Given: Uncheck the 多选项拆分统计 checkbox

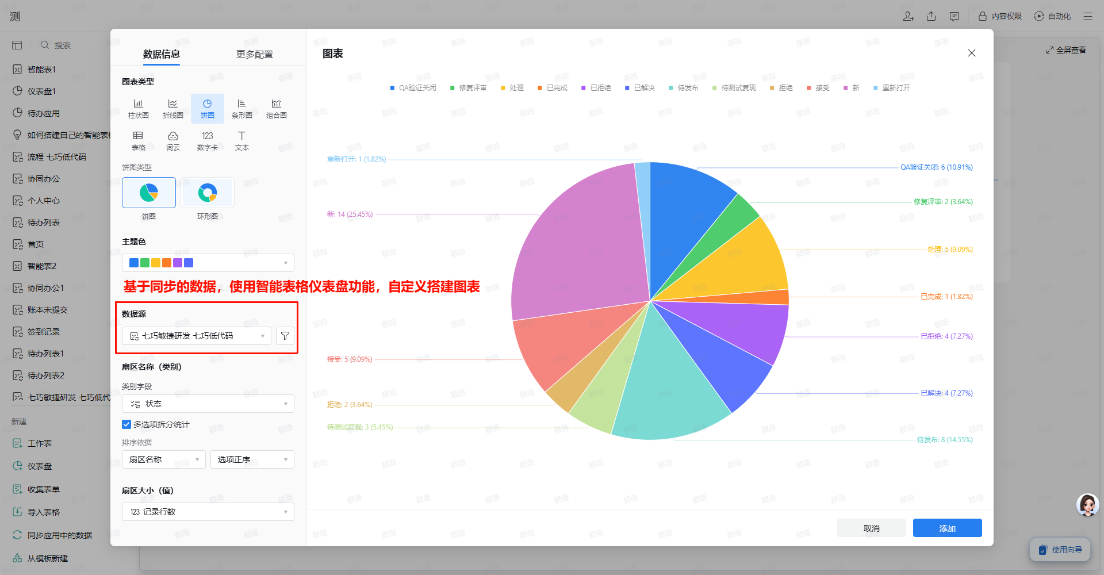Looking at the screenshot, I should [x=126, y=424].
